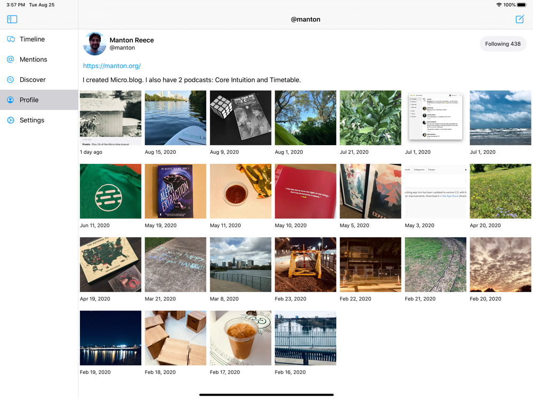Image resolution: width=533 pixels, height=399 pixels.
Task: Click the 'Aug 15, 2020' date label
Action: [160, 152]
